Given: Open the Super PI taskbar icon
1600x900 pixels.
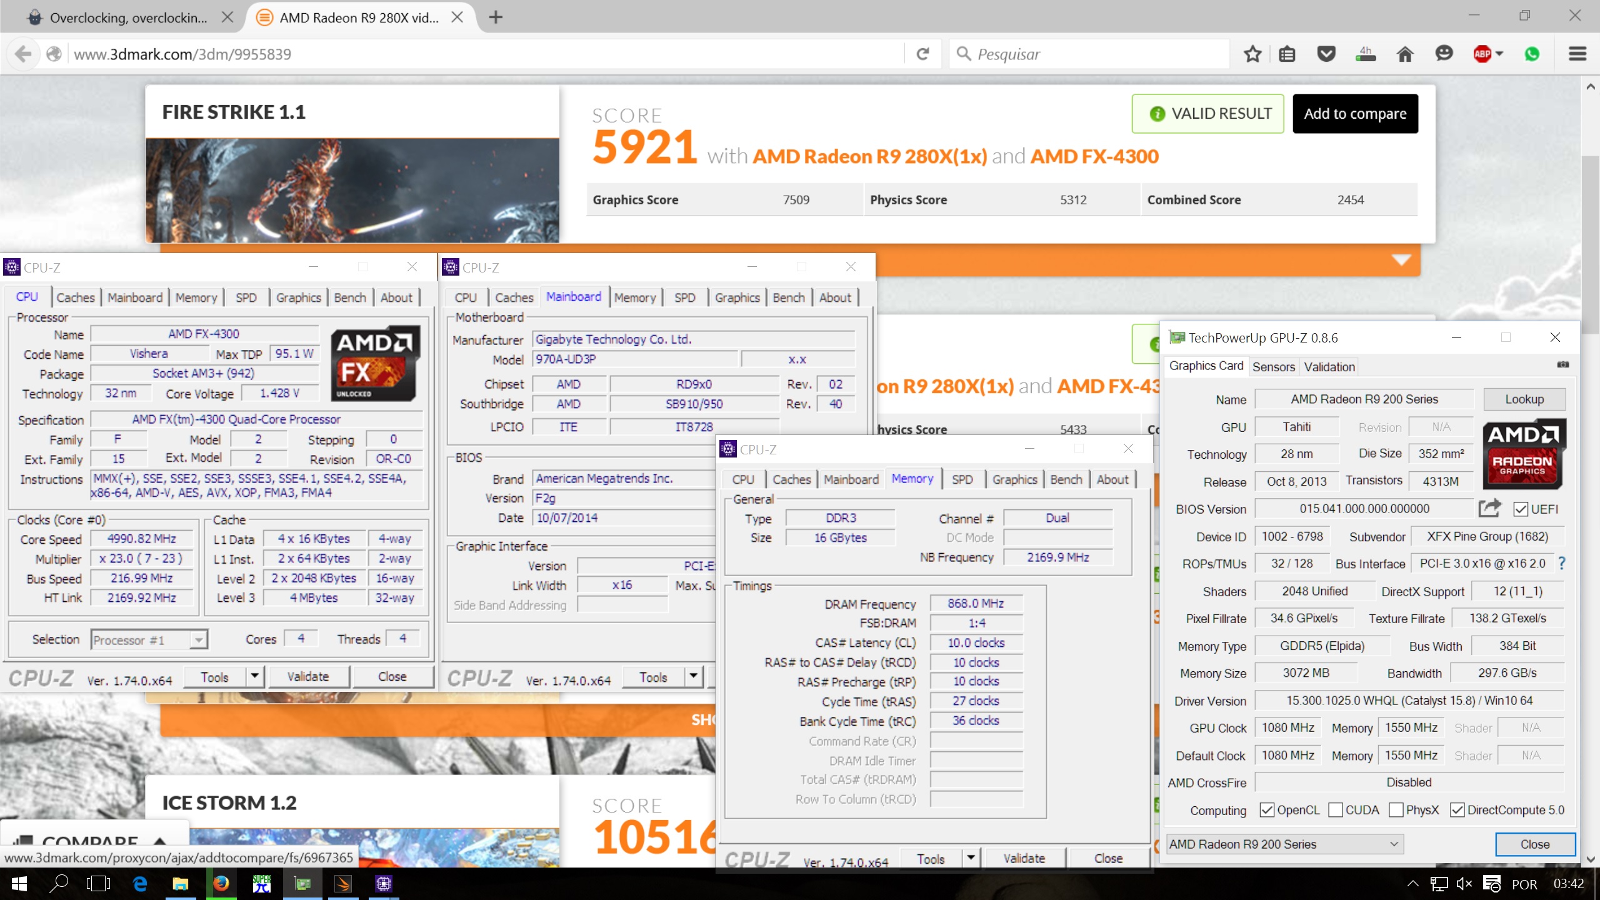Looking at the screenshot, I should click(261, 884).
